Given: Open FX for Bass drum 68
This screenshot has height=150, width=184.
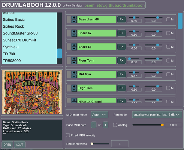Looking at the screenshot, I should point(121,19).
